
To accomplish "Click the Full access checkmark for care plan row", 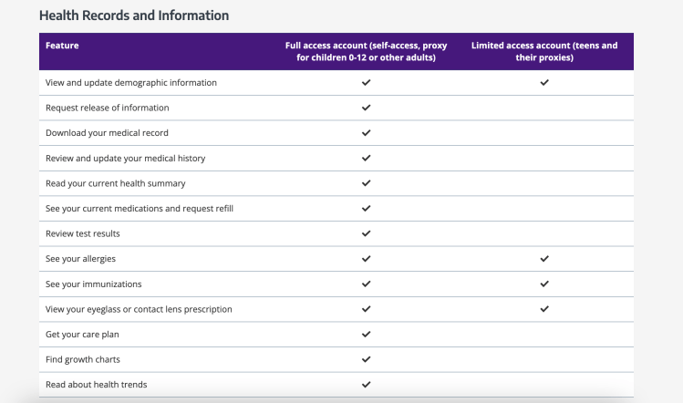I will [366, 335].
